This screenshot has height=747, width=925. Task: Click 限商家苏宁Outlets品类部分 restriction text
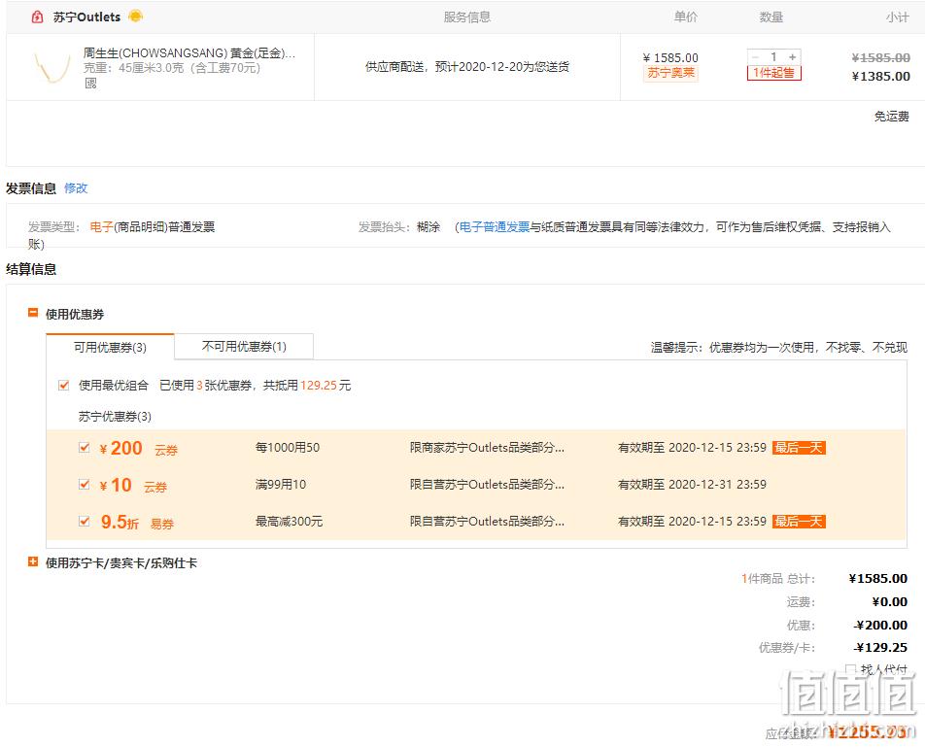click(x=488, y=448)
